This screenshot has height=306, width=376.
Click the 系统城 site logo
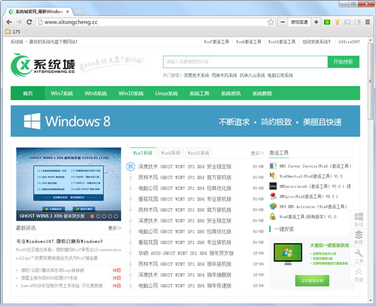[x=43, y=65]
